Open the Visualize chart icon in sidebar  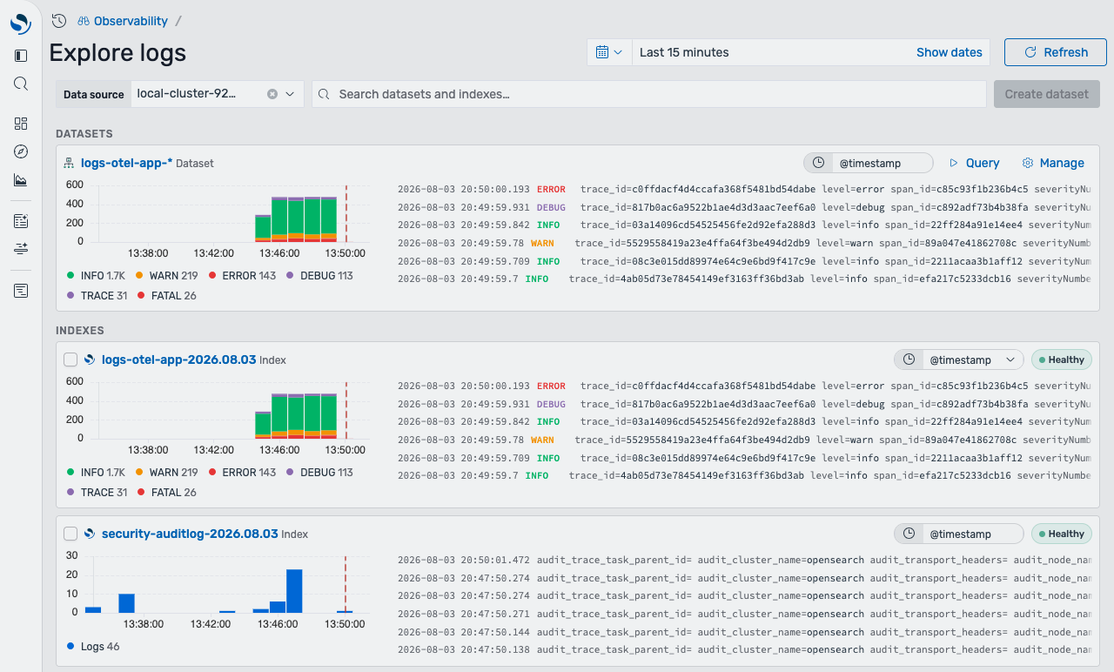21,180
